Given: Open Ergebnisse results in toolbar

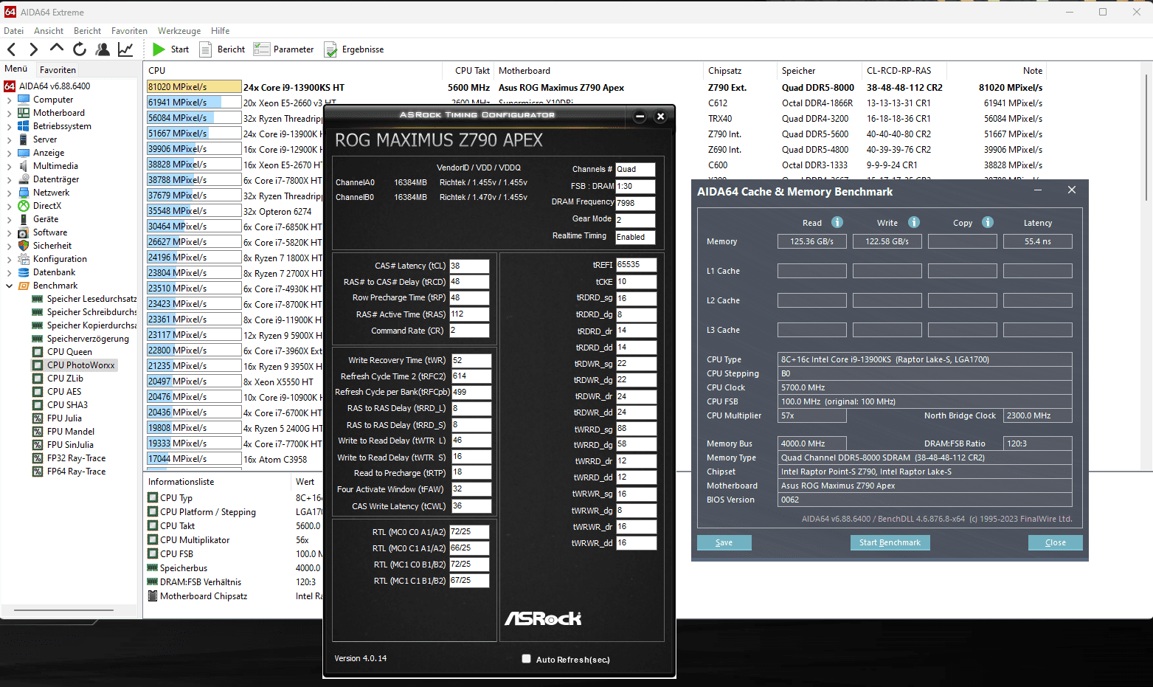Looking at the screenshot, I should tap(354, 49).
